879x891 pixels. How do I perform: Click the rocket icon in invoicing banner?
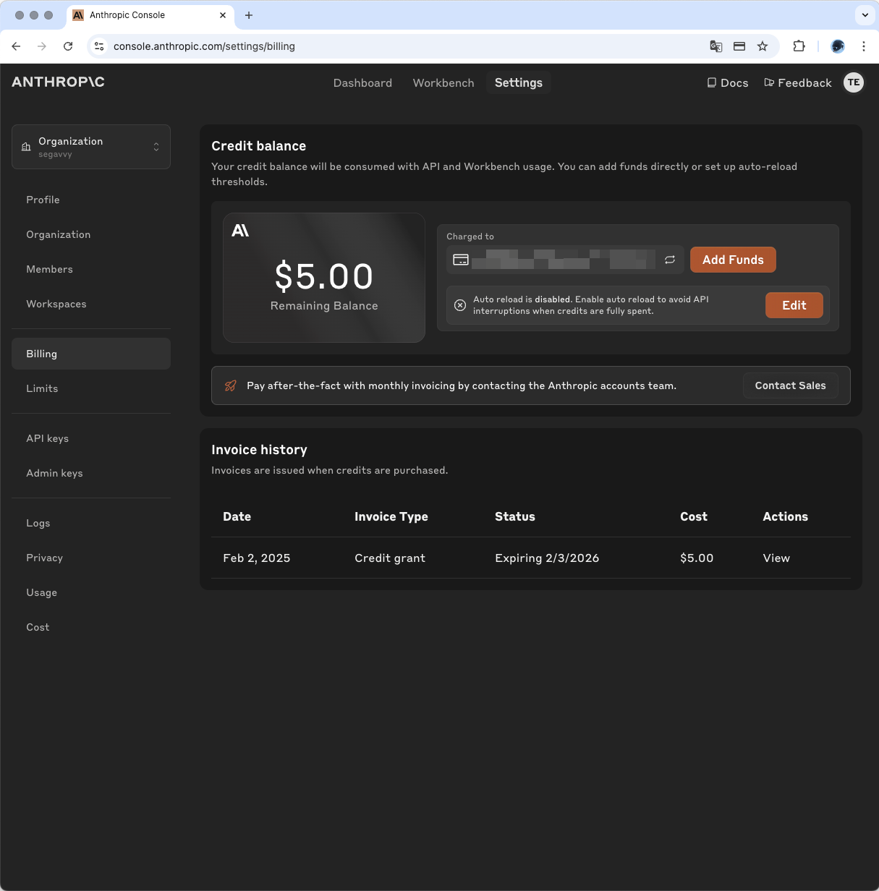point(231,385)
